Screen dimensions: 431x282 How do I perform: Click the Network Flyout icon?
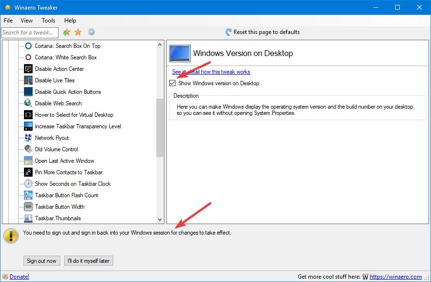click(x=28, y=138)
